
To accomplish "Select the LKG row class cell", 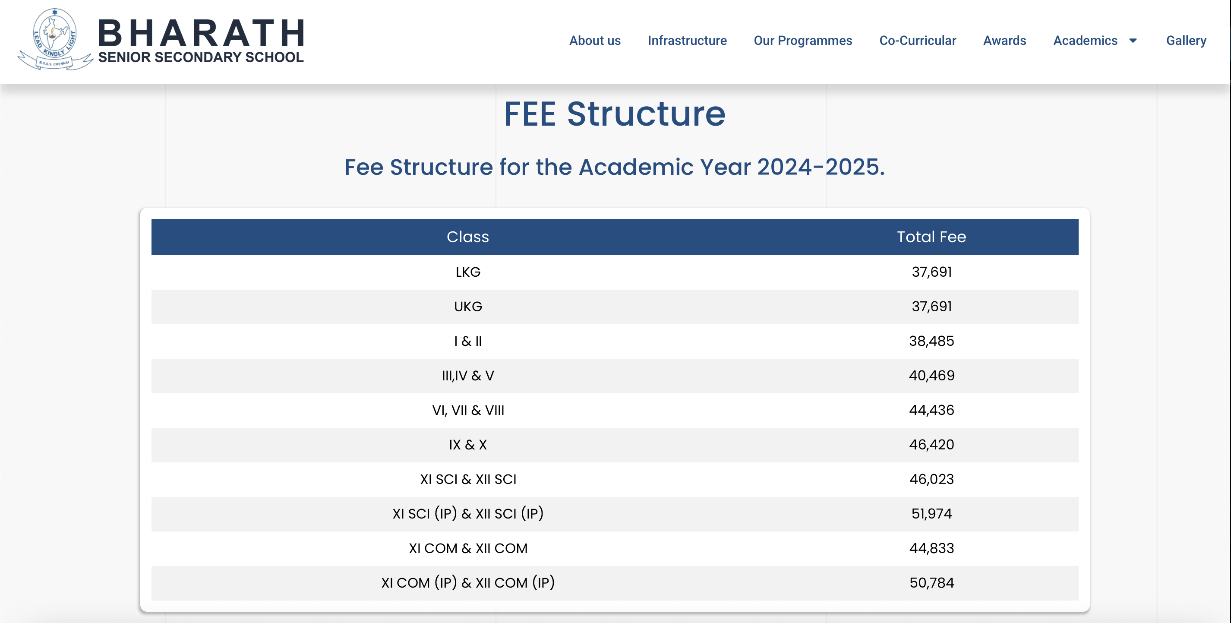I will [467, 272].
